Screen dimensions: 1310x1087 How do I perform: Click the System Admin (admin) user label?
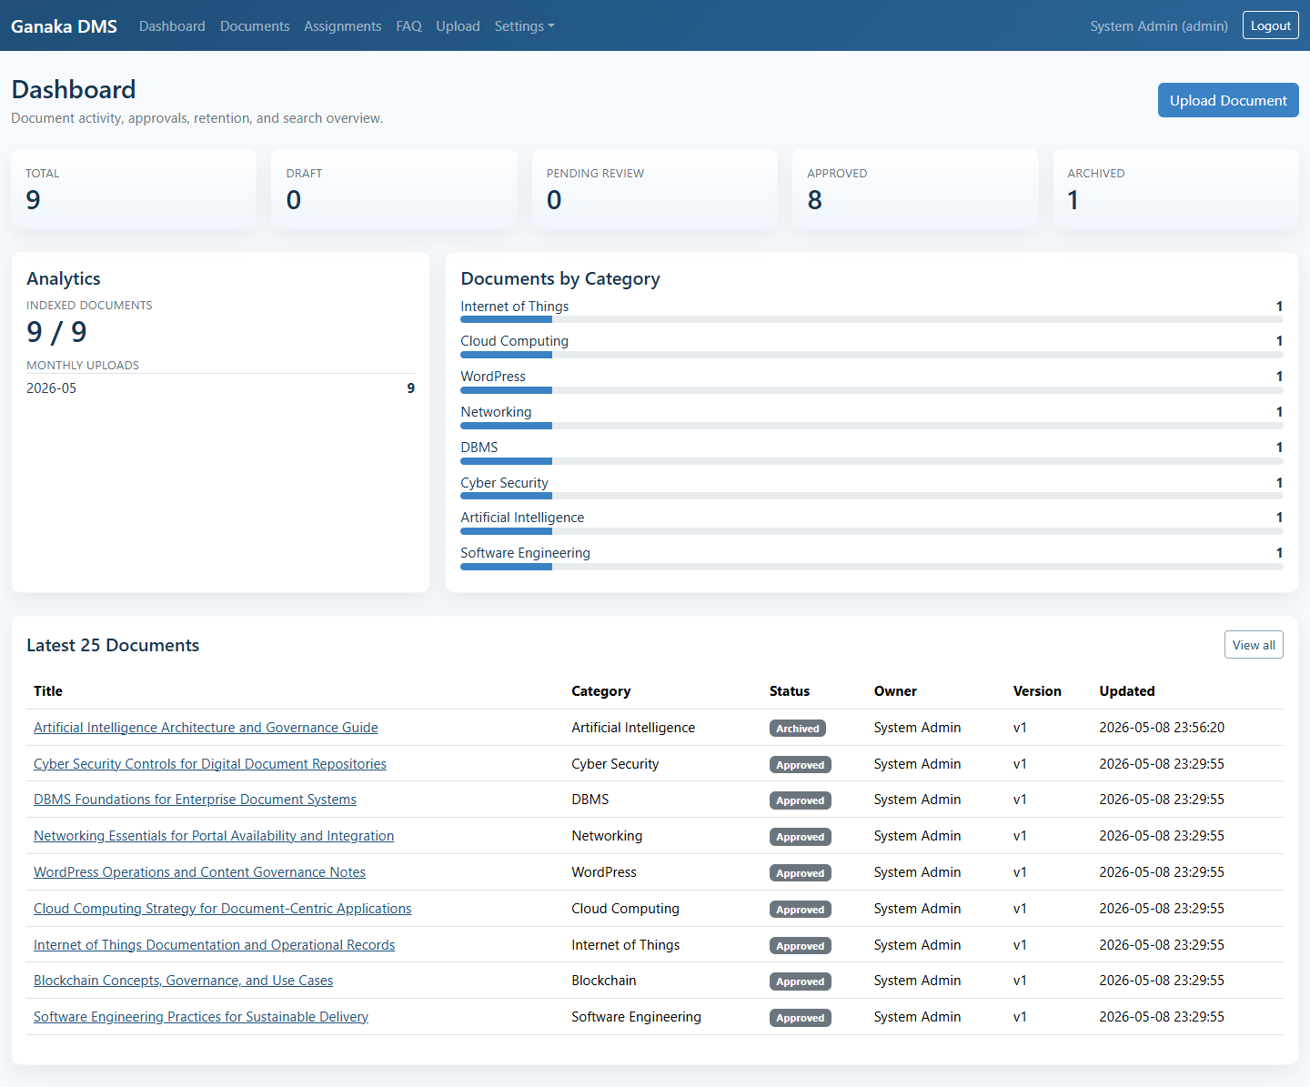pyautogui.click(x=1159, y=26)
